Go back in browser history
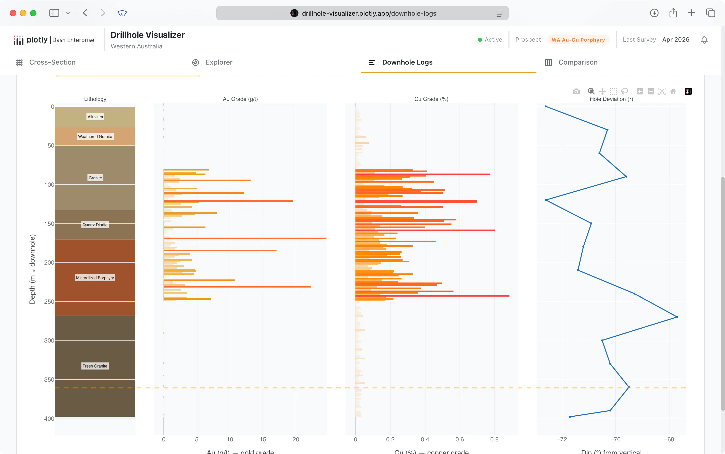Image resolution: width=725 pixels, height=454 pixels. tap(85, 13)
